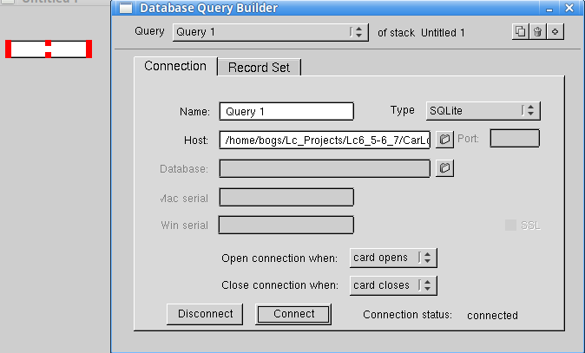Viewport: 585px width, 353px height.
Task: Open the 'card opens' connection dropdown
Action: [x=393, y=258]
